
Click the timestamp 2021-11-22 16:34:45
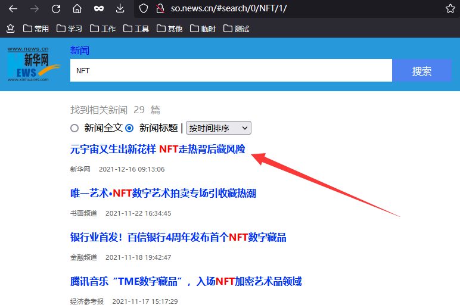coord(138,213)
